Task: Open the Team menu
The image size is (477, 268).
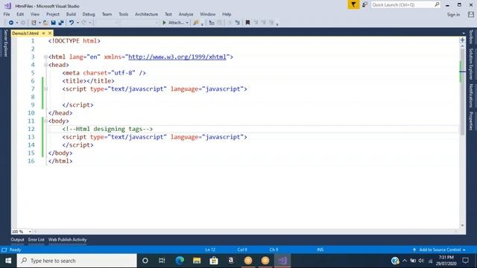Action: pos(107,14)
